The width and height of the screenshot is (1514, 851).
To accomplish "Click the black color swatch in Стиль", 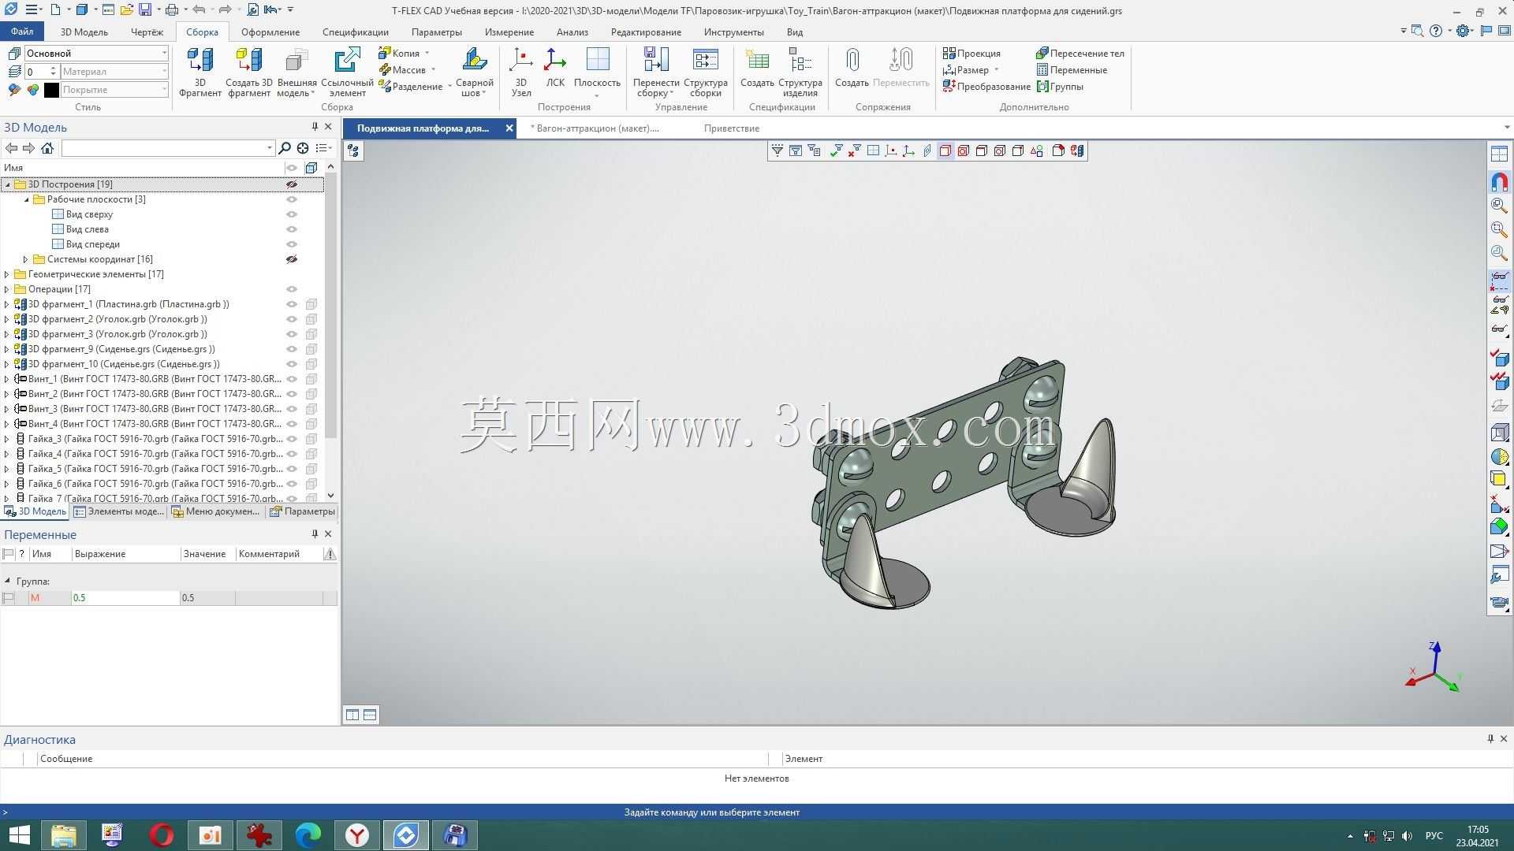I will click(x=51, y=90).
